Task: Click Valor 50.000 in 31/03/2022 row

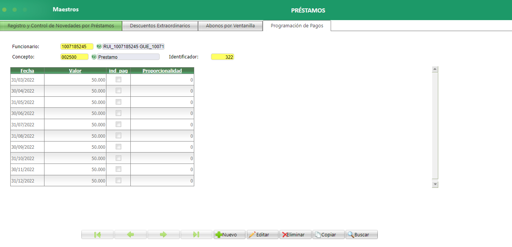Action: (x=75, y=80)
